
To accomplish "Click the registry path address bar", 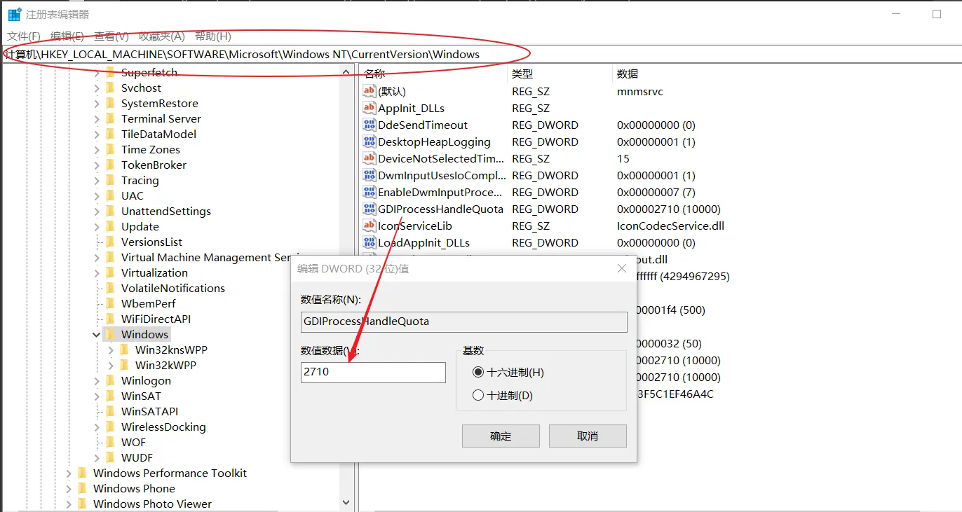I will tap(481, 55).
